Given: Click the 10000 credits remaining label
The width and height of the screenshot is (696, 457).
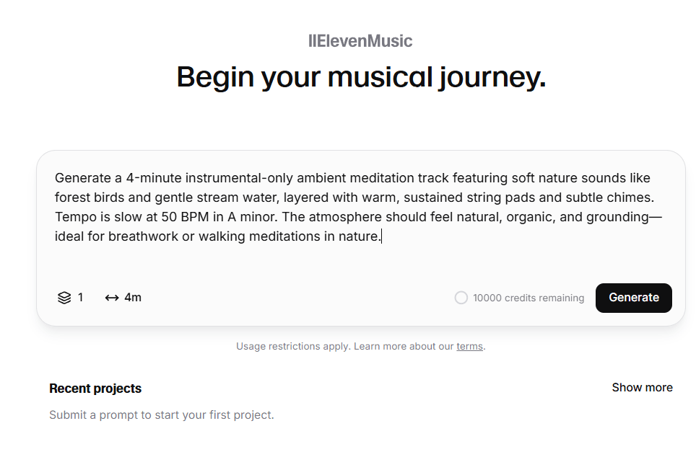Looking at the screenshot, I should pyautogui.click(x=528, y=298).
